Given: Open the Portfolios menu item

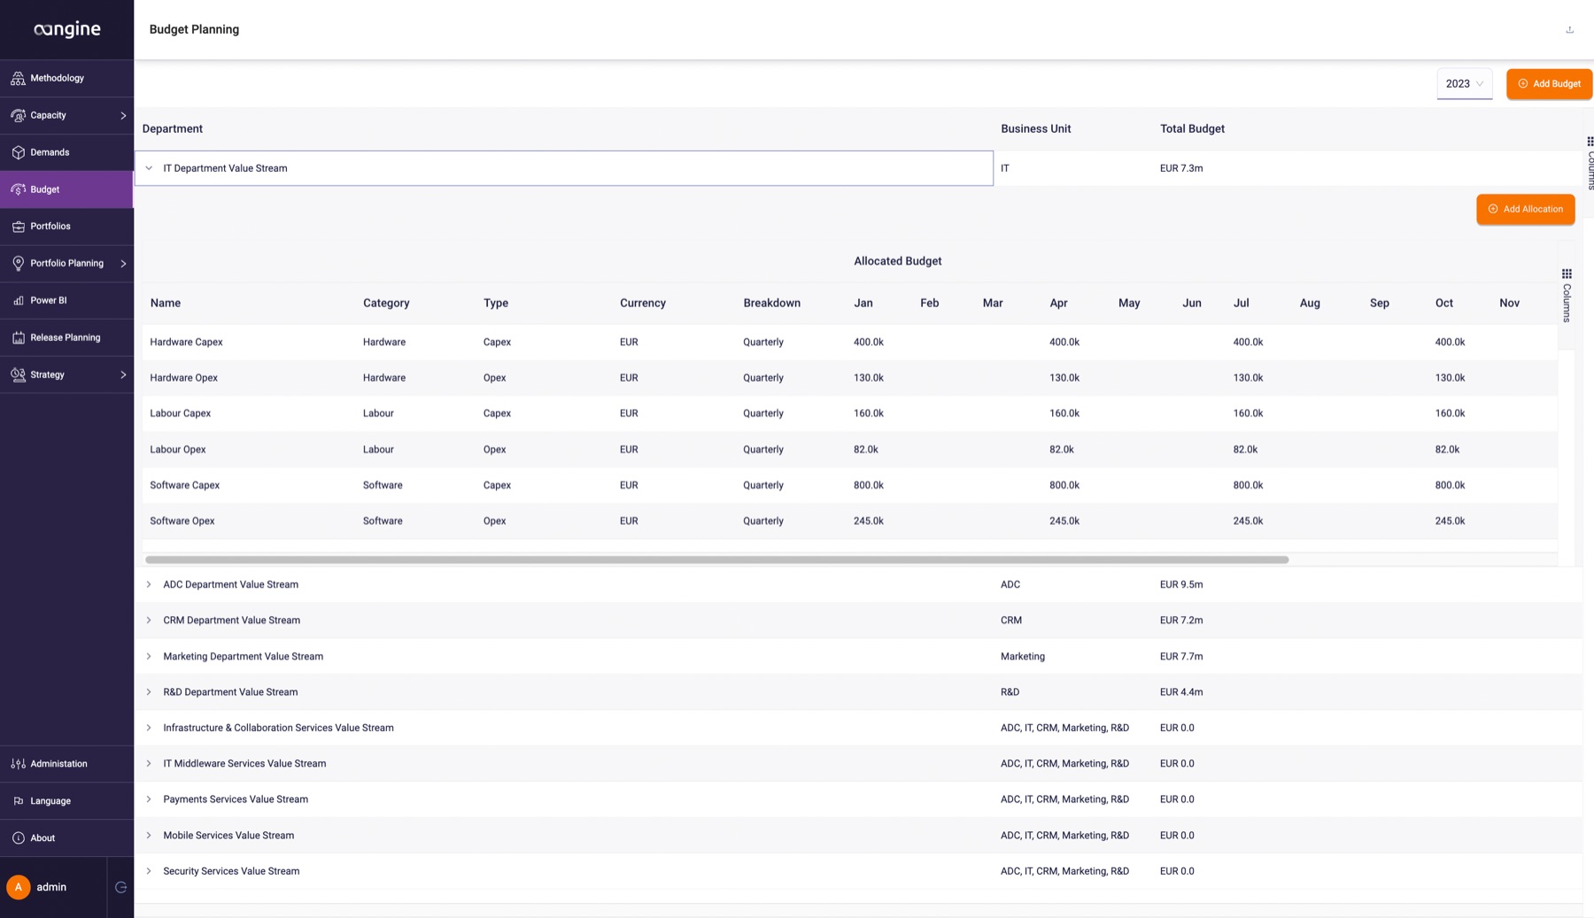Looking at the screenshot, I should click(66, 227).
